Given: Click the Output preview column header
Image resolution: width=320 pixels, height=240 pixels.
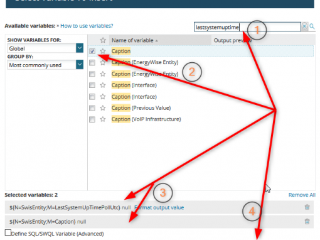Looking at the screenshot, I should 233,40.
